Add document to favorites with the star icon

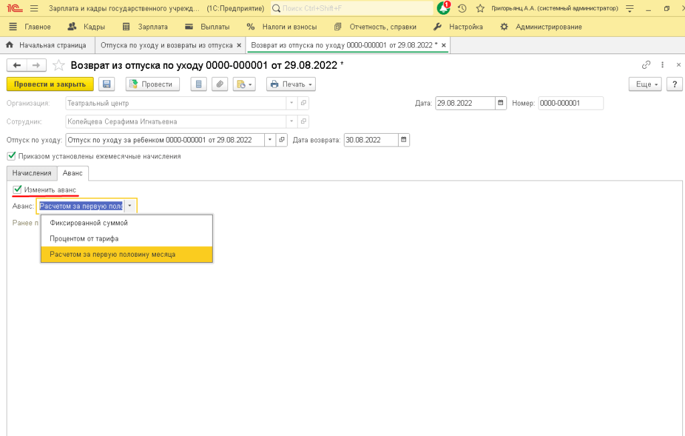coord(59,65)
